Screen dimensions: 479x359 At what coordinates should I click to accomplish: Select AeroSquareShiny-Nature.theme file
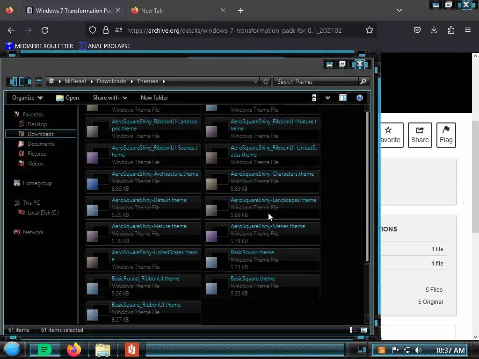[x=143, y=234]
